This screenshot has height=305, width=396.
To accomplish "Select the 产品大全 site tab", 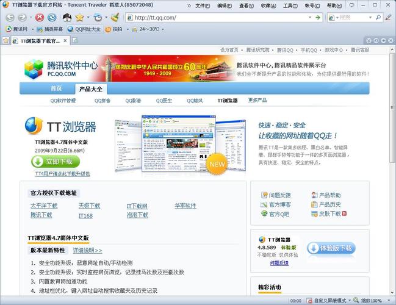I will pyautogui.click(x=91, y=89).
